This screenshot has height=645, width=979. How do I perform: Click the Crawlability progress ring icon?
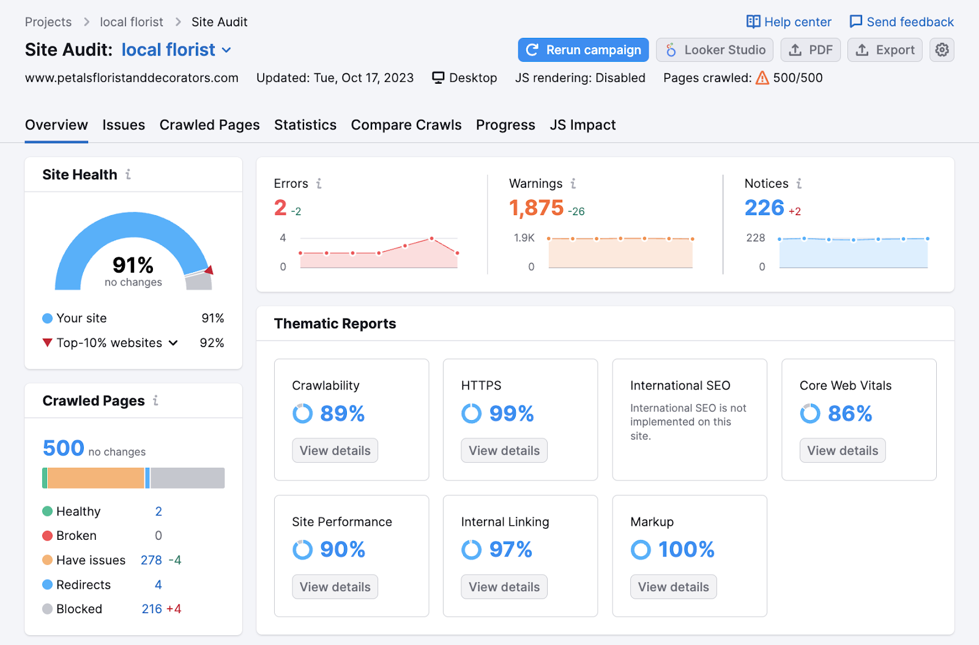pyautogui.click(x=302, y=414)
